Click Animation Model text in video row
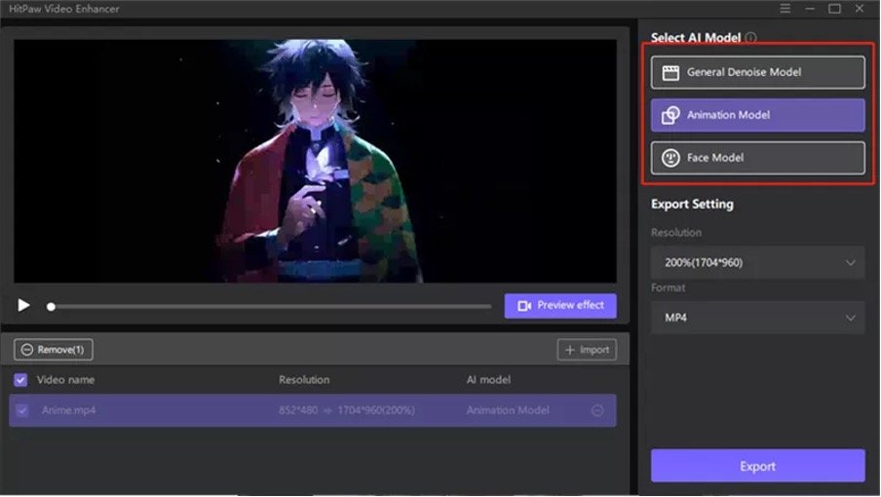This screenshot has height=497, width=881. click(x=508, y=410)
